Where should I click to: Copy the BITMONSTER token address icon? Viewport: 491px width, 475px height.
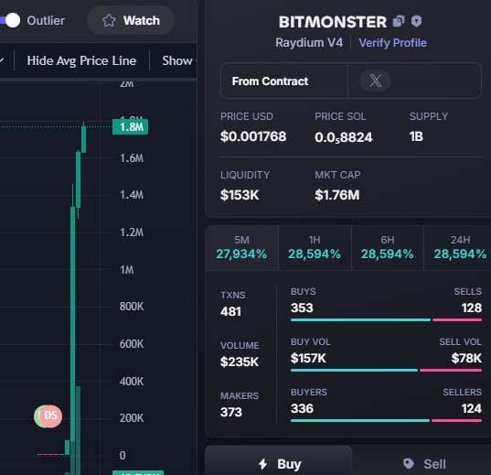[399, 21]
